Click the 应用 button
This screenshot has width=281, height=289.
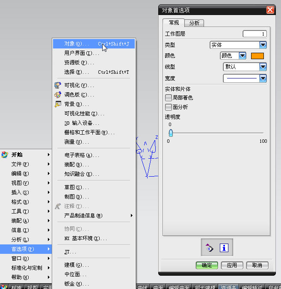click(232, 265)
